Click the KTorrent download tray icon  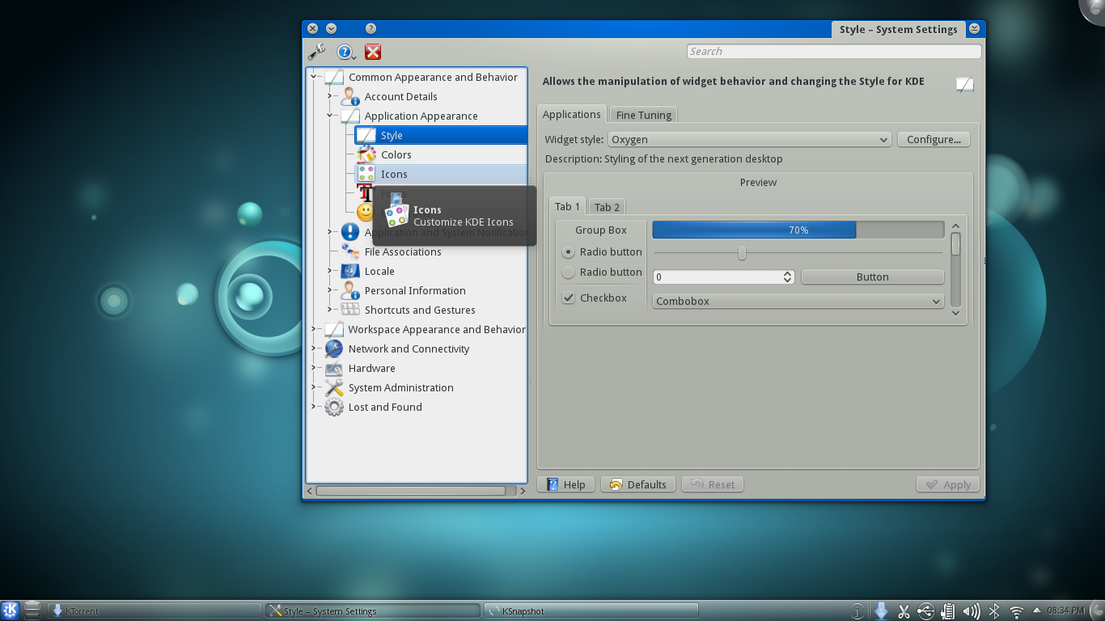pos(882,611)
